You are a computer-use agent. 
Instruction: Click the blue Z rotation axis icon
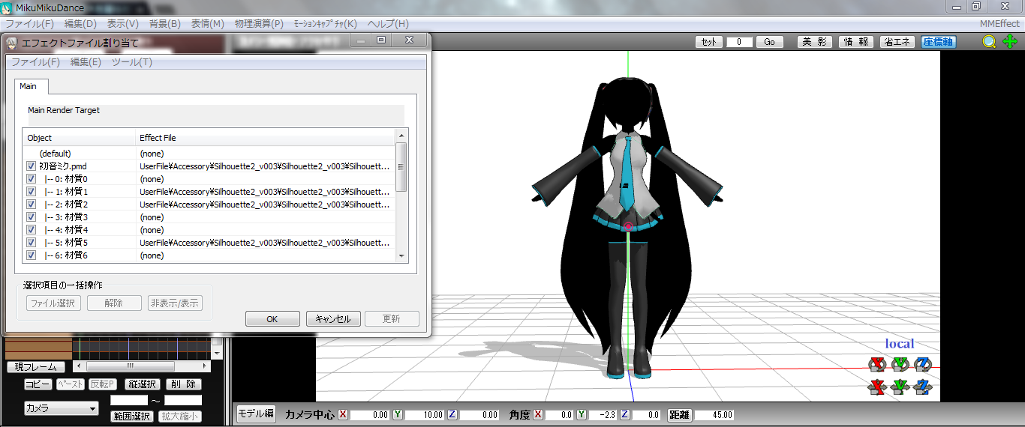click(924, 364)
